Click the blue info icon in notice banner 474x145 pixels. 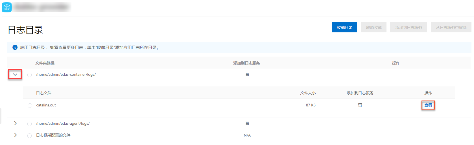point(15,47)
